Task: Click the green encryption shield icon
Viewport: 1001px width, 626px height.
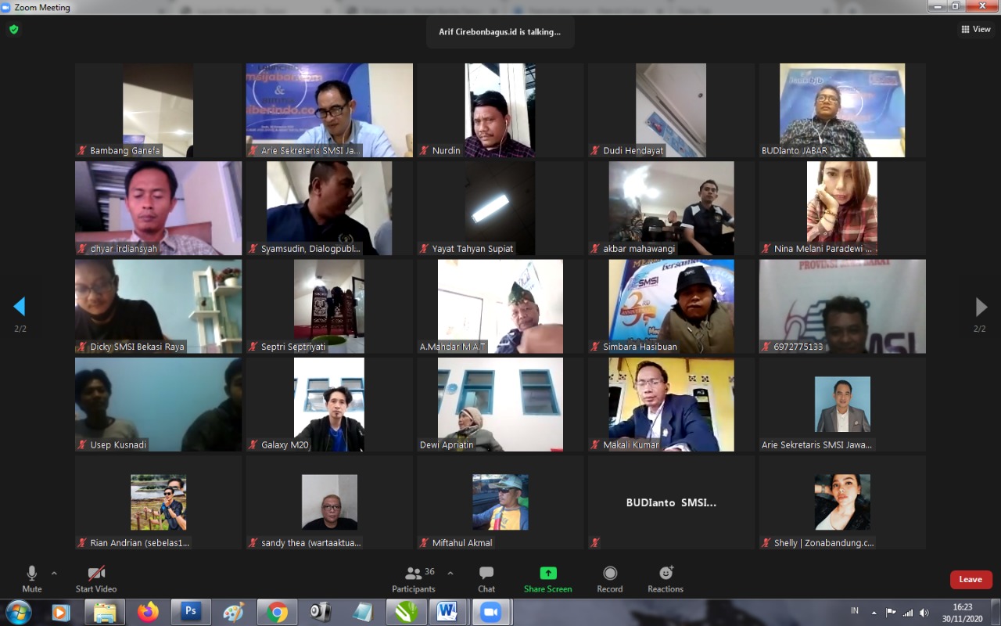Action: [x=14, y=30]
